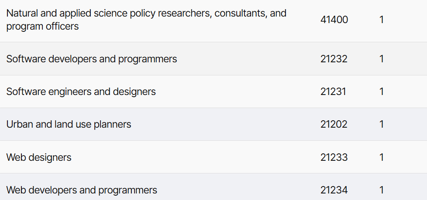
Task: Click the words program officers on the second line
Action: tap(42, 26)
